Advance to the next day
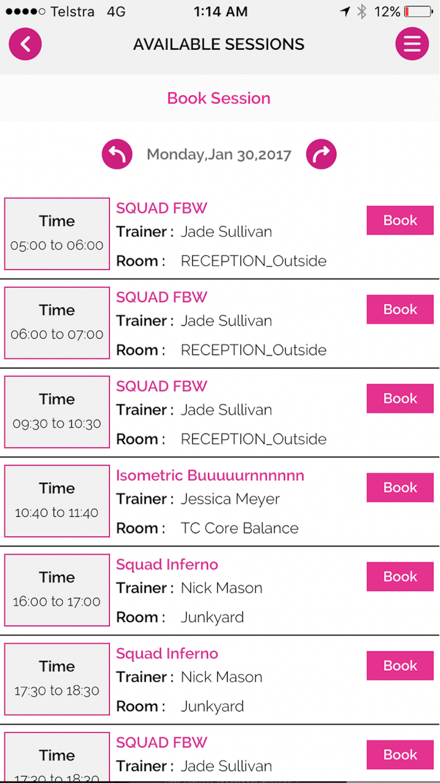 (321, 154)
